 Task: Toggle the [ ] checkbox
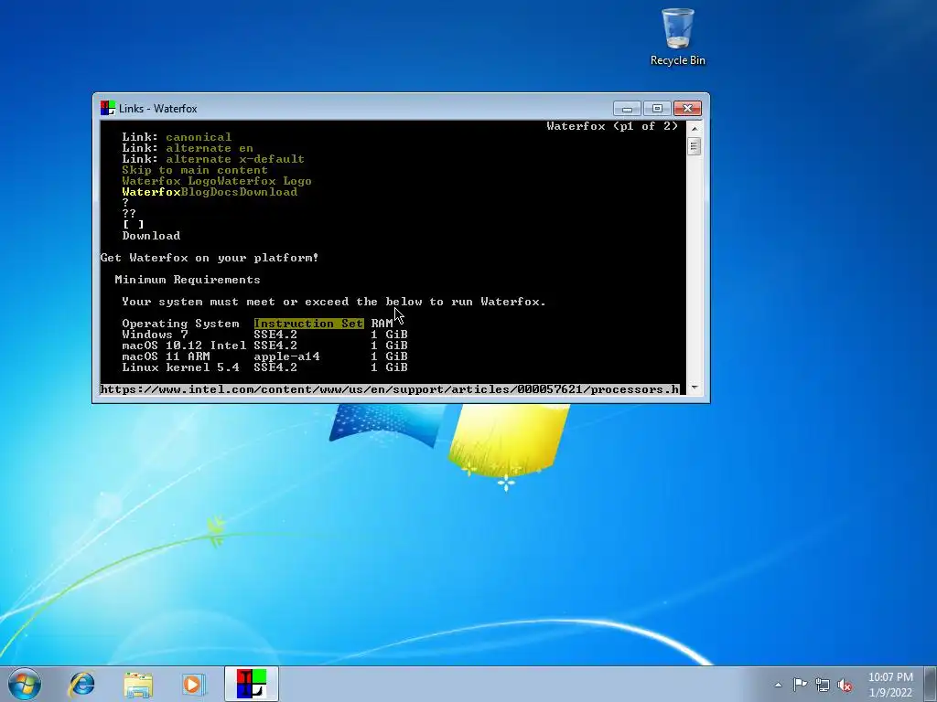pyautogui.click(x=134, y=225)
